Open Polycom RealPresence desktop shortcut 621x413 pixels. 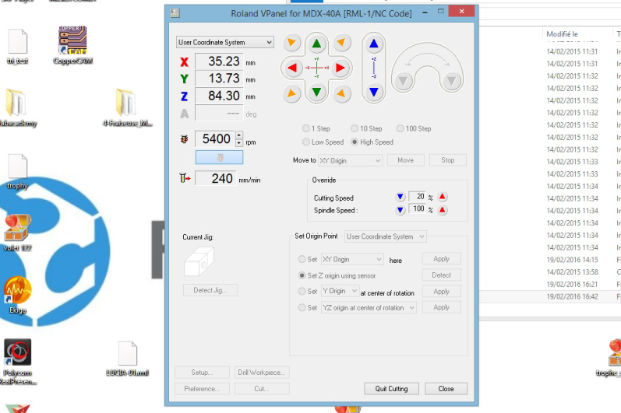[x=17, y=362]
